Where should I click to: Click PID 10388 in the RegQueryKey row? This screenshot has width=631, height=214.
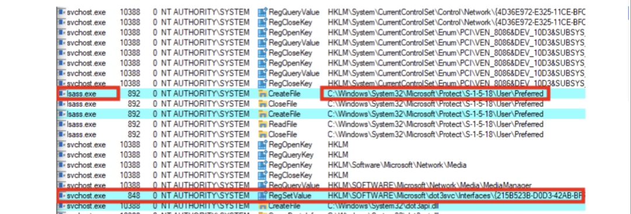tap(130, 155)
